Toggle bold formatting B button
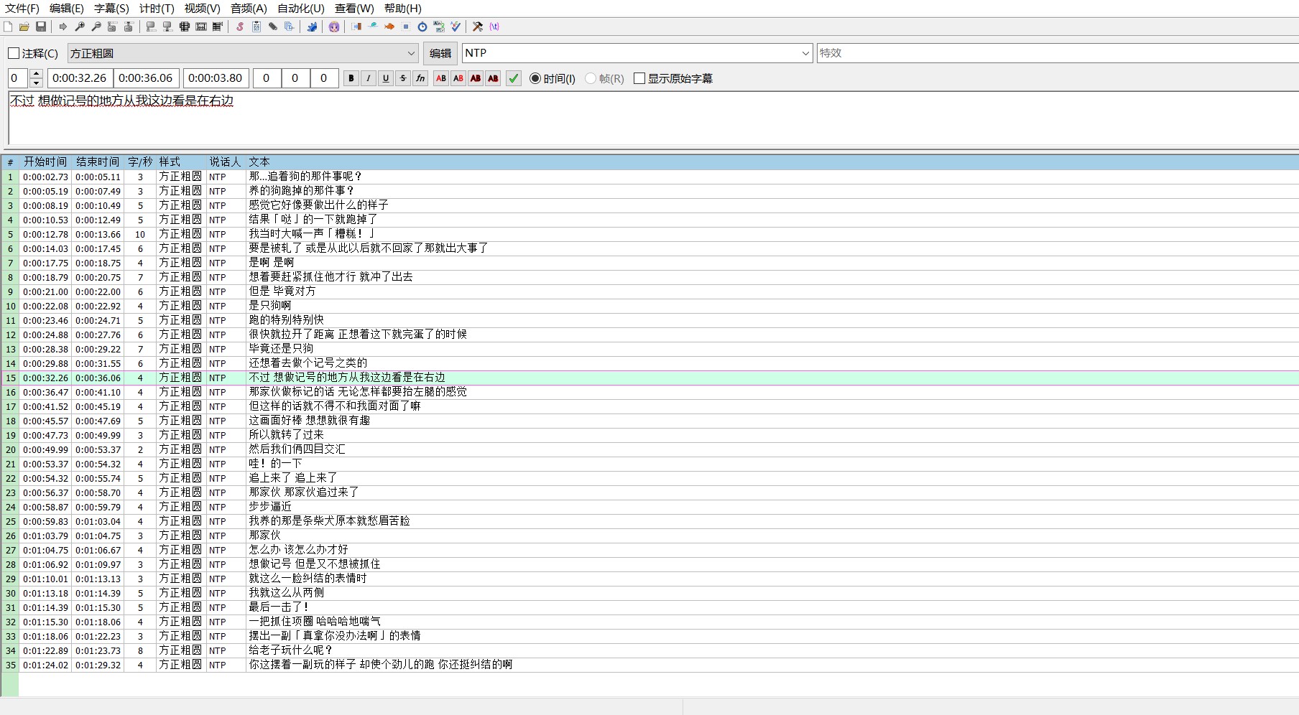 351,78
